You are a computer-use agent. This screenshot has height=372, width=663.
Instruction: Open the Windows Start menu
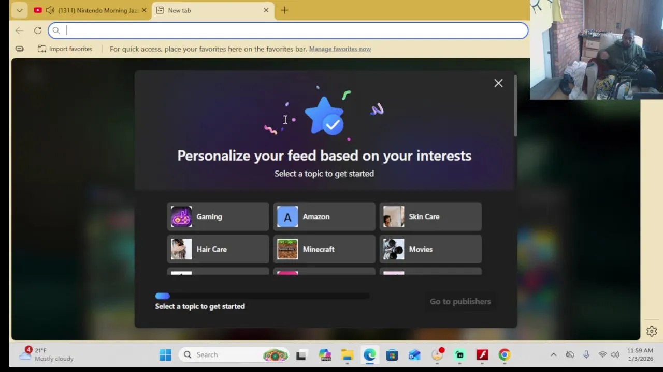tap(165, 355)
